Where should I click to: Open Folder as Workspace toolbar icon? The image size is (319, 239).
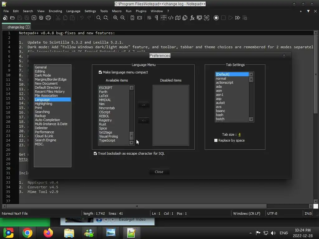199,18
